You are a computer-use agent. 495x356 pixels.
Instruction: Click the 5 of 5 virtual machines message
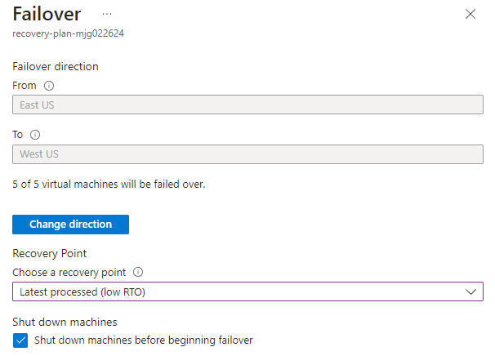point(109,184)
